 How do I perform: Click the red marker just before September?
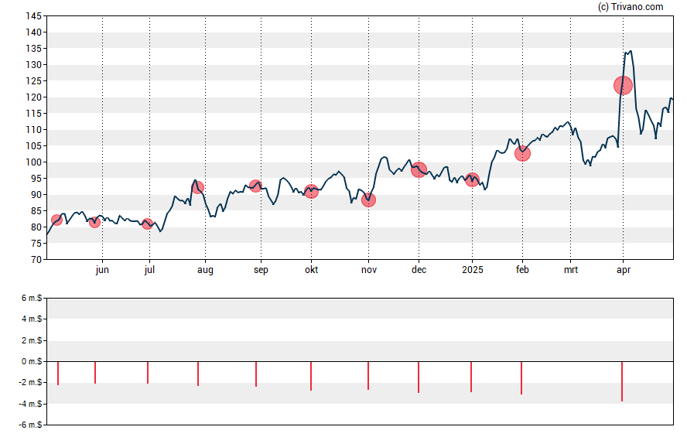click(255, 186)
